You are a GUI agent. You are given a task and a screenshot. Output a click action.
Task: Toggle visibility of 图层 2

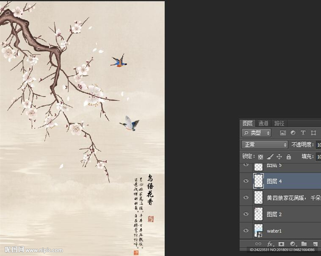[246, 214]
